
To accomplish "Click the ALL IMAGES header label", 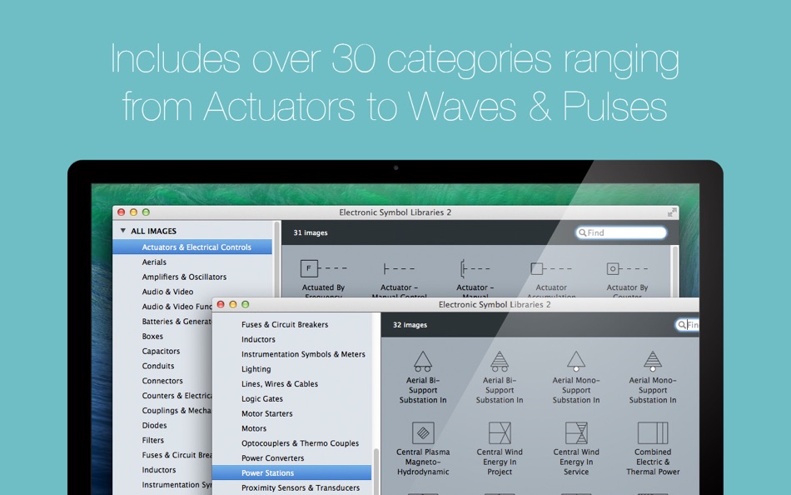I will pyautogui.click(x=154, y=232).
